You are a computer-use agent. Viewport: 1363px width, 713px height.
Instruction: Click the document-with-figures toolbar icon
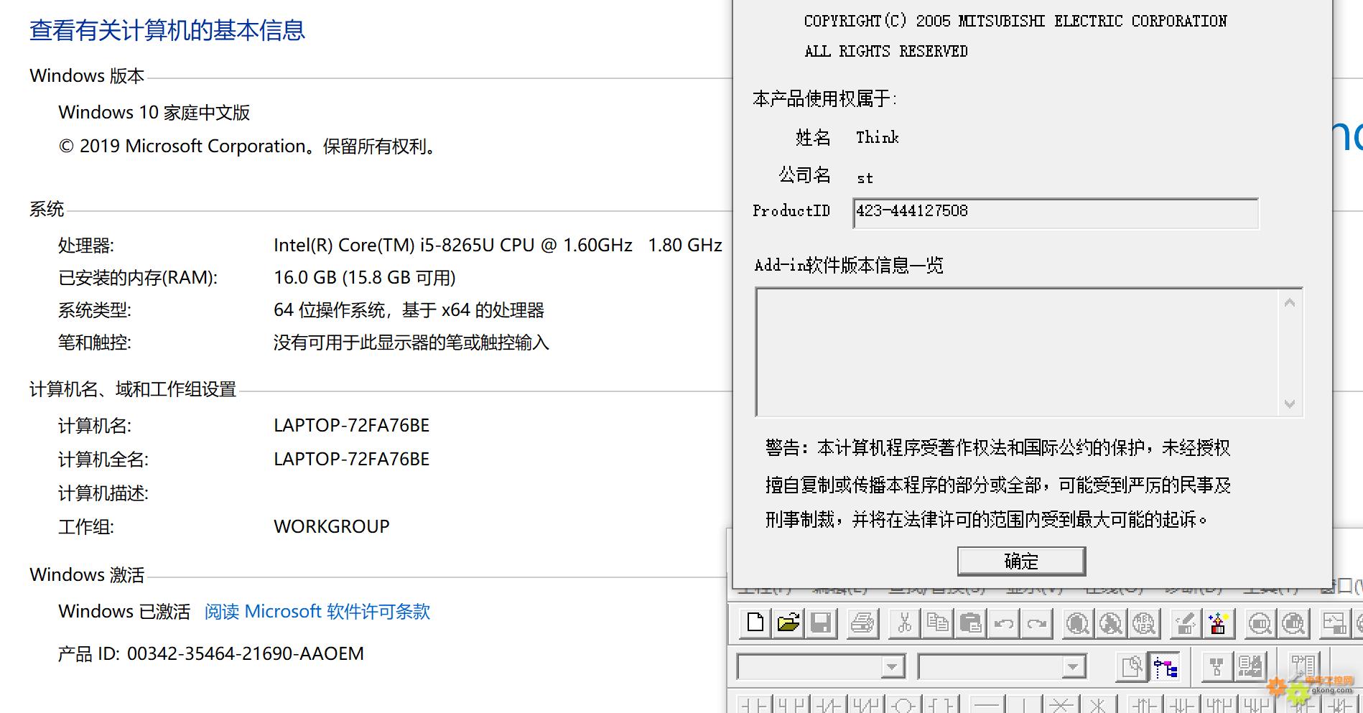pos(1250,667)
